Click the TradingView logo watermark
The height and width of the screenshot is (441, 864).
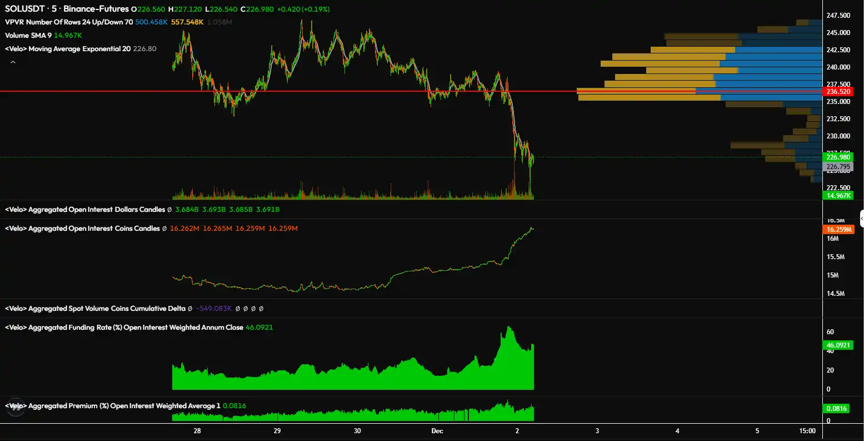coord(16,407)
